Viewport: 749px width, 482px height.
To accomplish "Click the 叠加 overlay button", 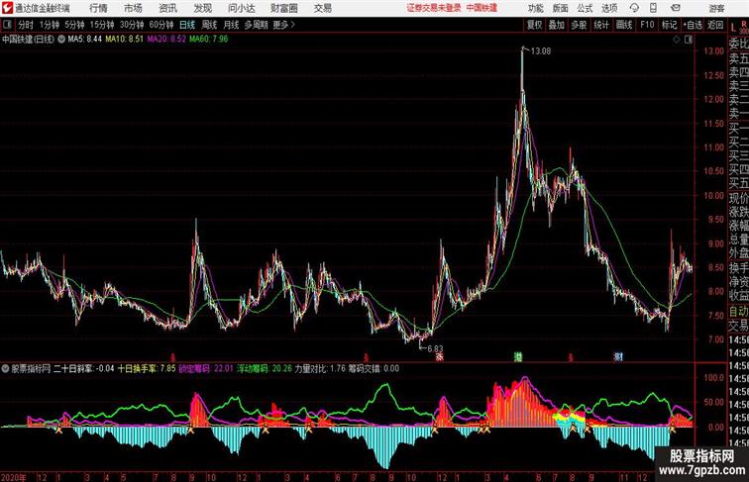I will (557, 25).
